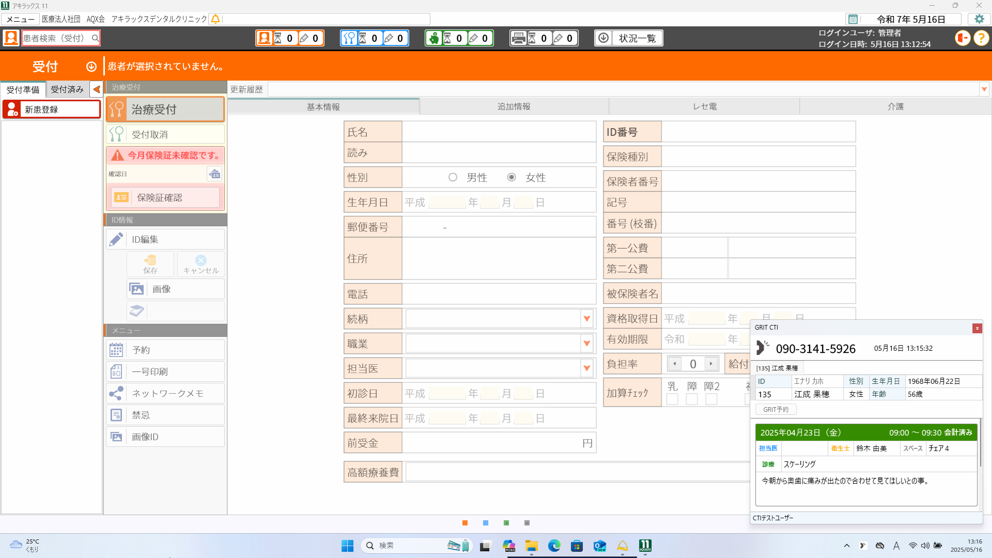The image size is (992, 558).
Task: Switch to the 受付済み tab
Action: tap(67, 89)
